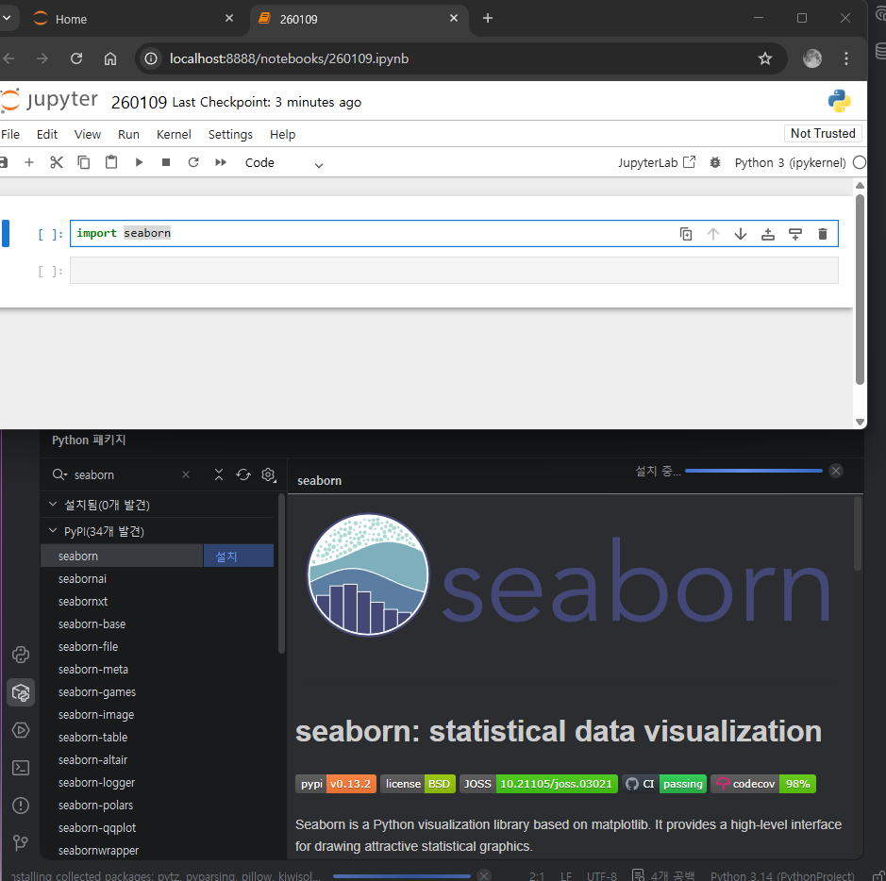Click the kernel status circle indicator
The image size is (886, 881).
(860, 162)
